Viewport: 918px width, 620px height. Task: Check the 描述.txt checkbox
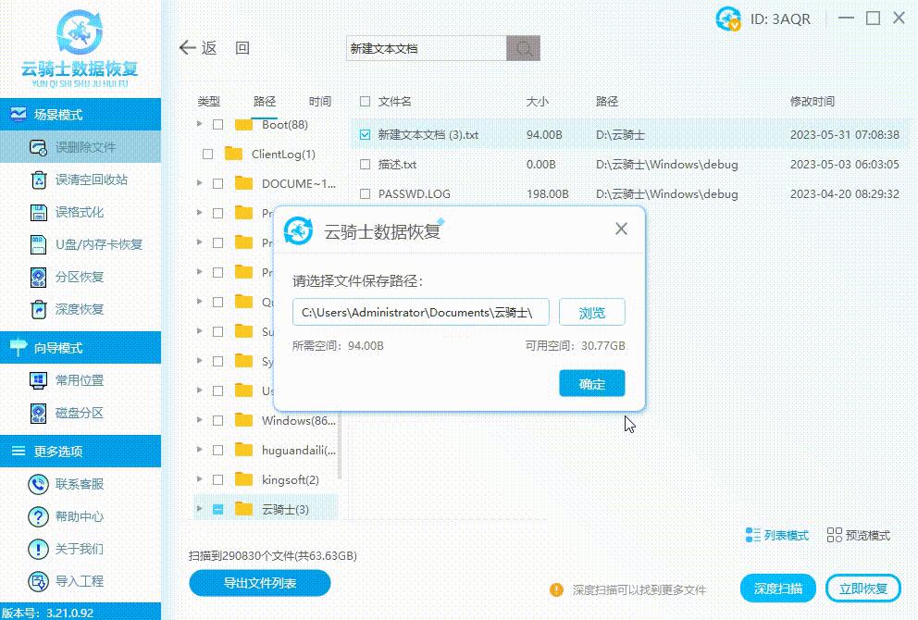click(364, 164)
